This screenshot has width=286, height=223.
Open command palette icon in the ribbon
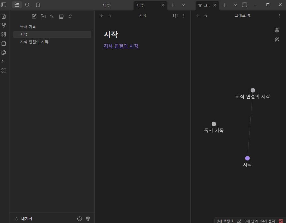point(4,61)
